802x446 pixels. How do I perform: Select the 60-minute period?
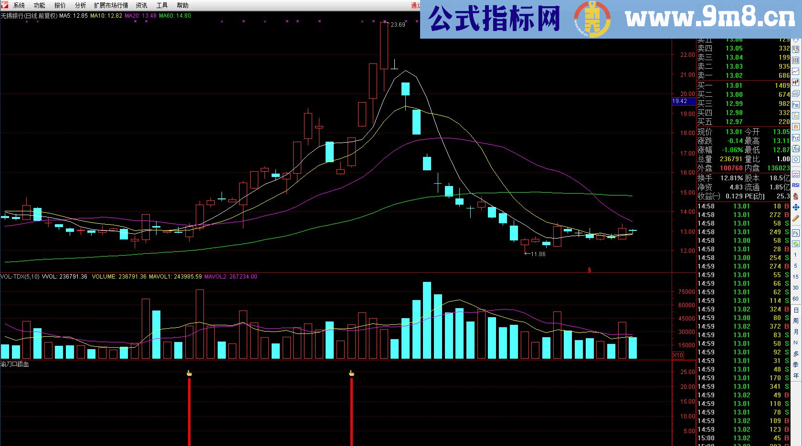coord(796,299)
